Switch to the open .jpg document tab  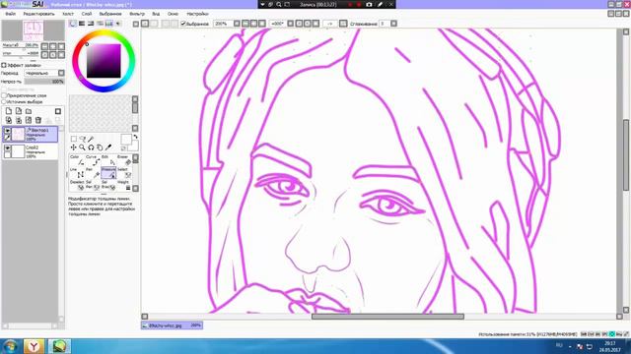coord(172,325)
